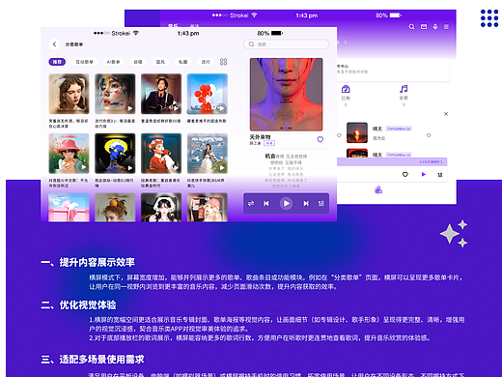Open the 已购 purchased music icon

pos(346,89)
